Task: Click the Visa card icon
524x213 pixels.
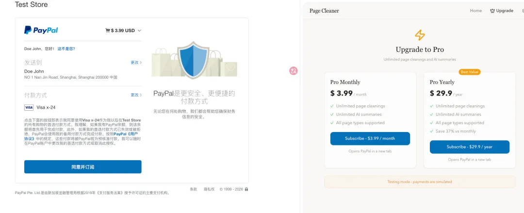Action: (x=29, y=107)
